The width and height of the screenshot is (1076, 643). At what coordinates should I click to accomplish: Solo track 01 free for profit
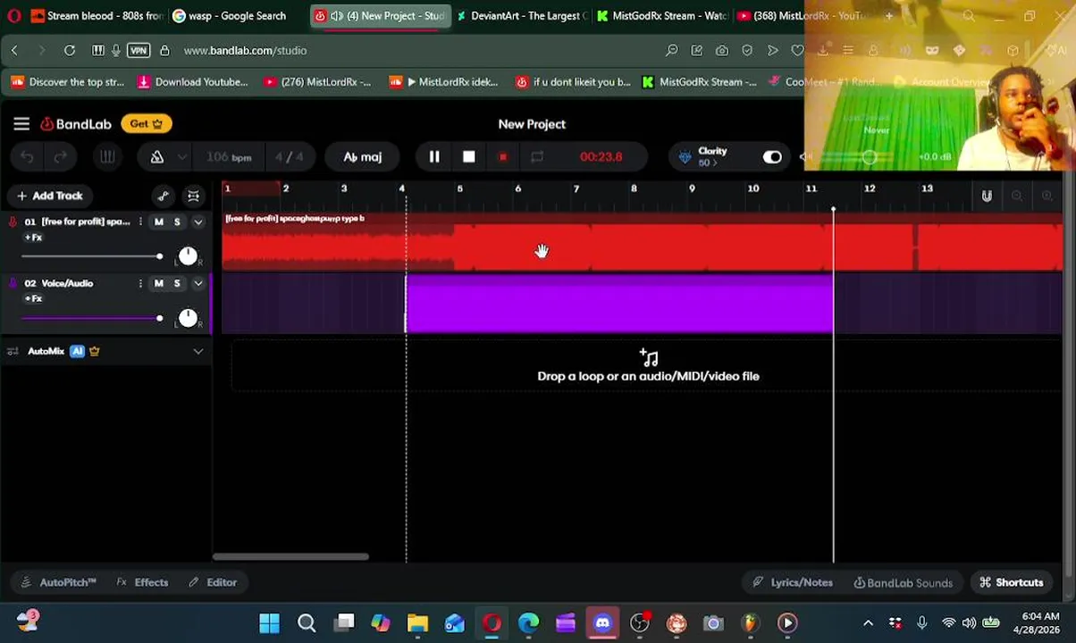coord(177,221)
